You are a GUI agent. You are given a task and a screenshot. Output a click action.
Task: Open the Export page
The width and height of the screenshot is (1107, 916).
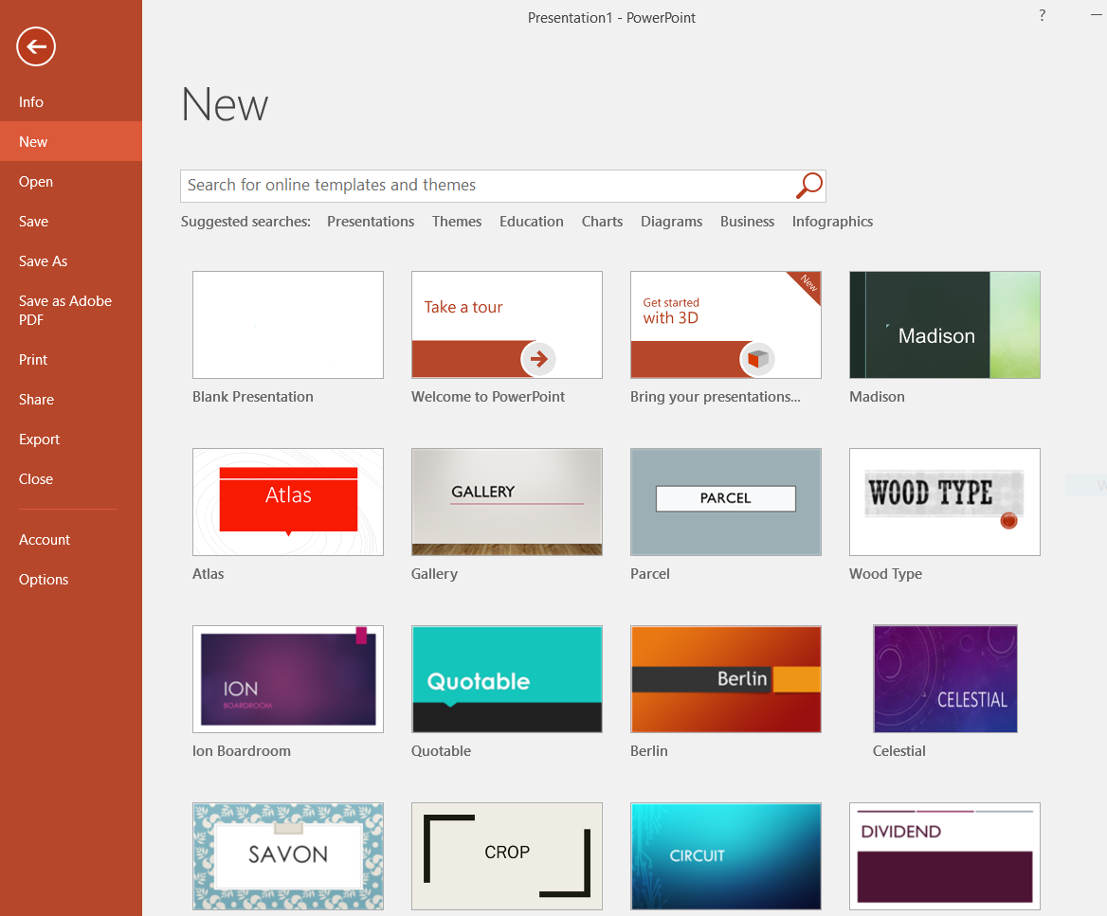[39, 440]
